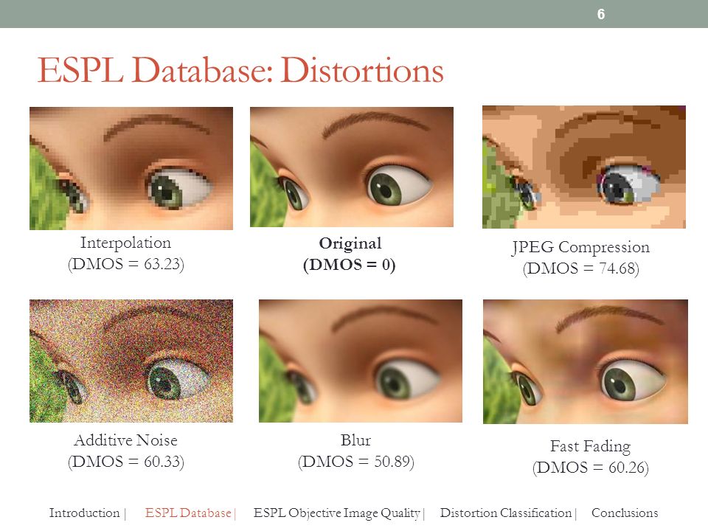The height and width of the screenshot is (531, 708).
Task: Click the DMOS = 0 value
Action: [350, 265]
